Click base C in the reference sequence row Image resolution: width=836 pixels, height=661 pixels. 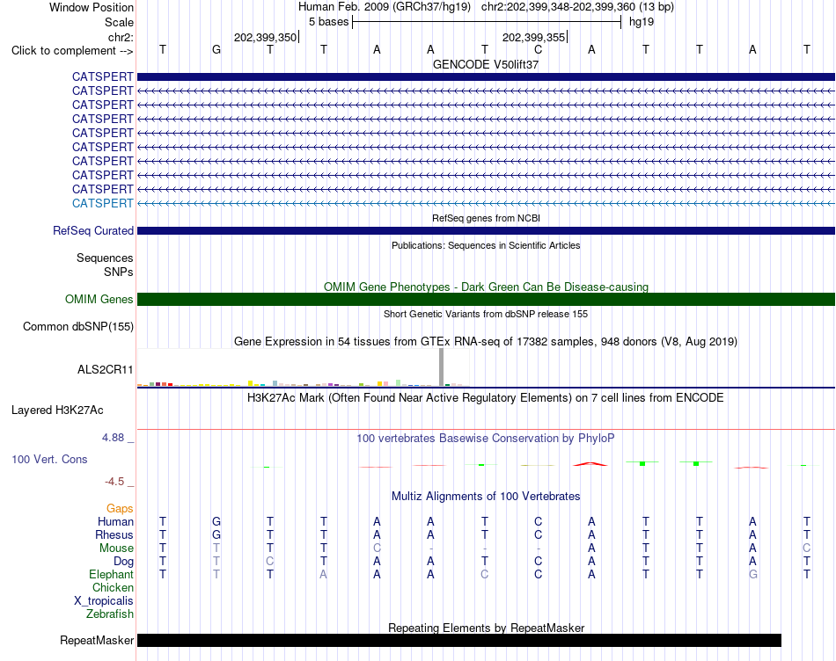538,49
